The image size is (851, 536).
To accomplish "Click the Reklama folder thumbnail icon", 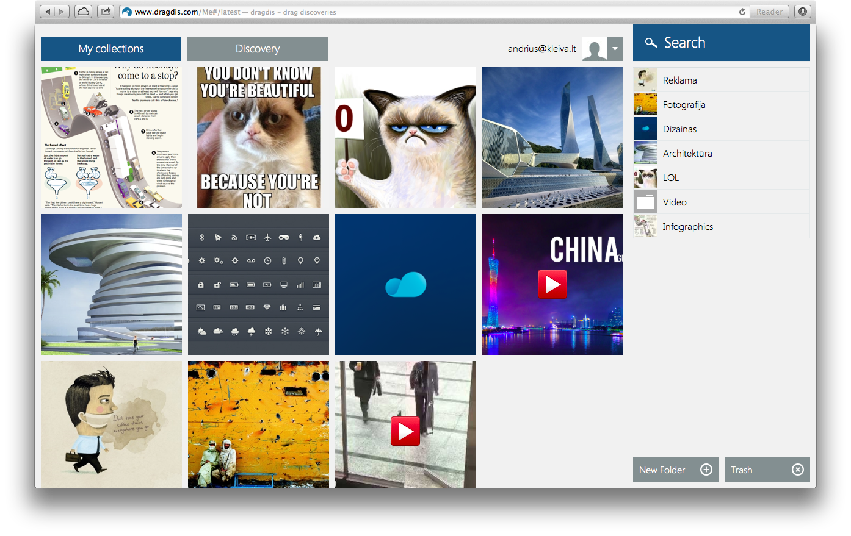I will pyautogui.click(x=645, y=80).
